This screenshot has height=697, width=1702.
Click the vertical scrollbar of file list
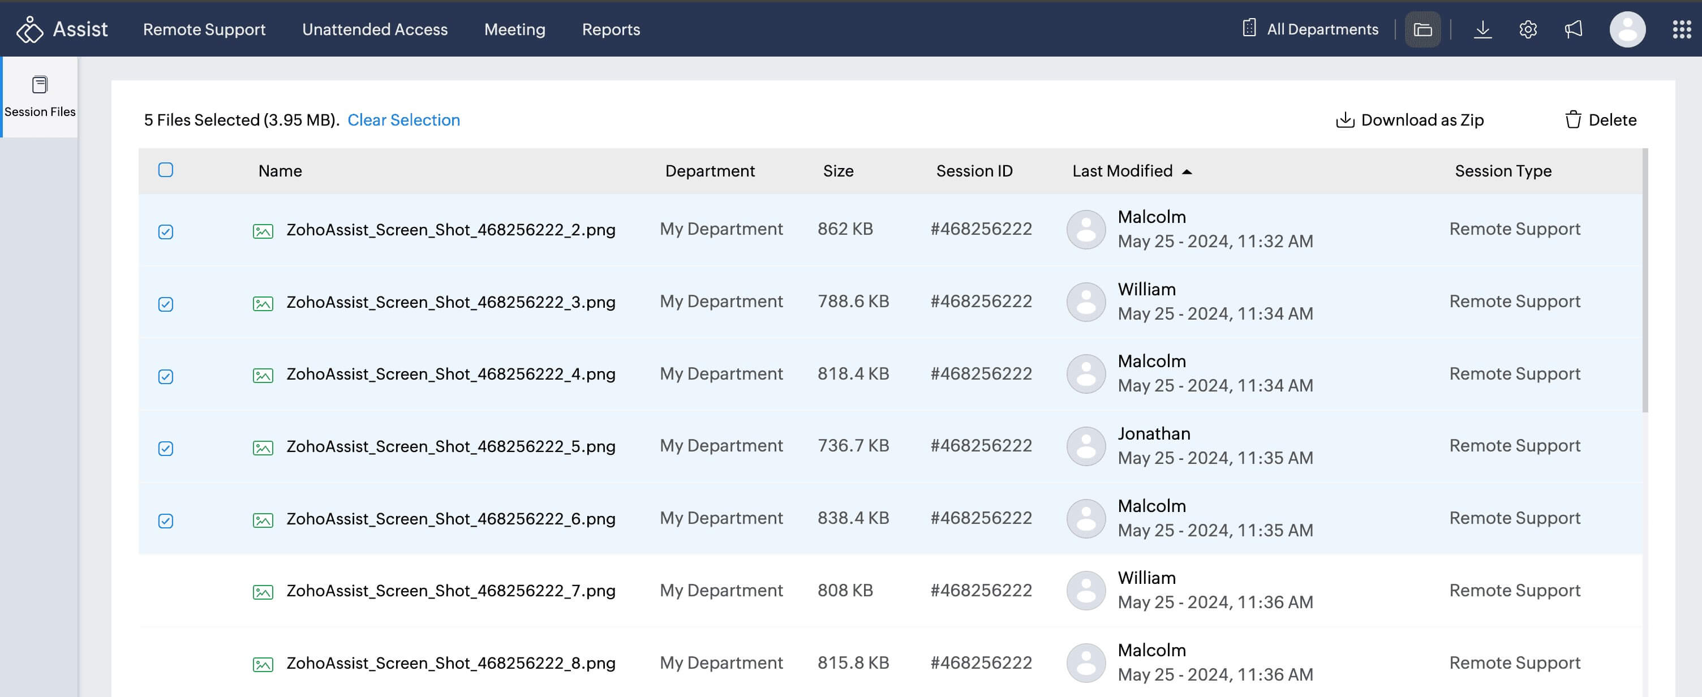[x=1644, y=280]
